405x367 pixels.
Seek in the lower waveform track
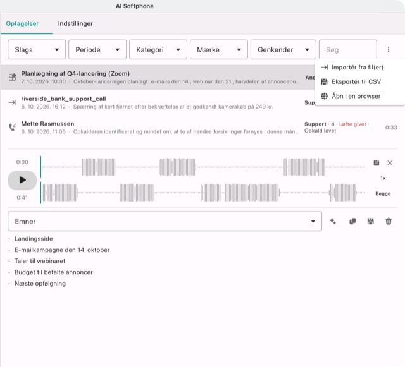click(202, 193)
